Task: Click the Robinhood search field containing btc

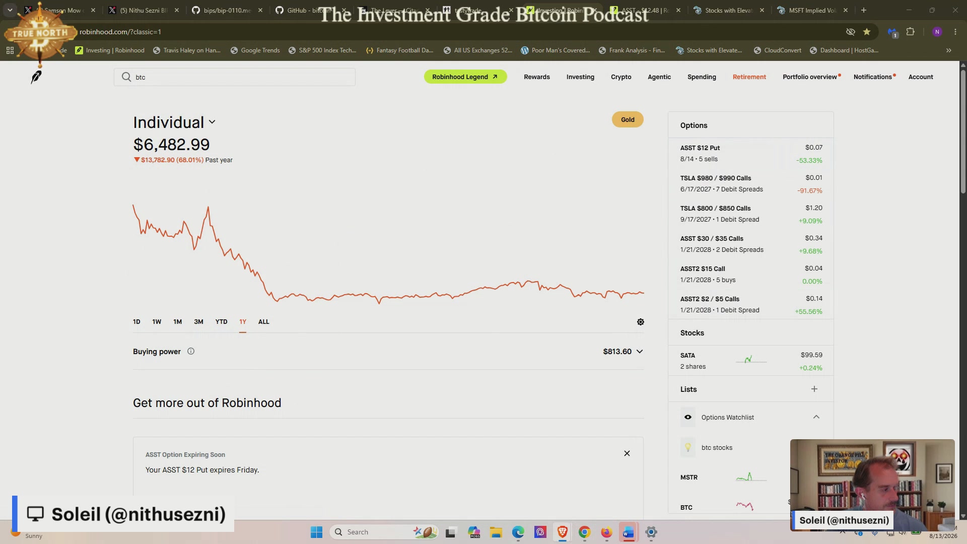Action: [235, 77]
